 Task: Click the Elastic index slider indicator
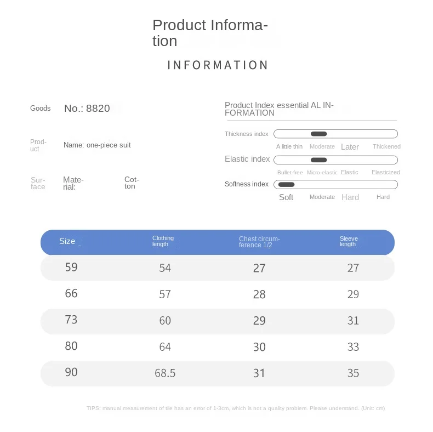pyautogui.click(x=318, y=160)
